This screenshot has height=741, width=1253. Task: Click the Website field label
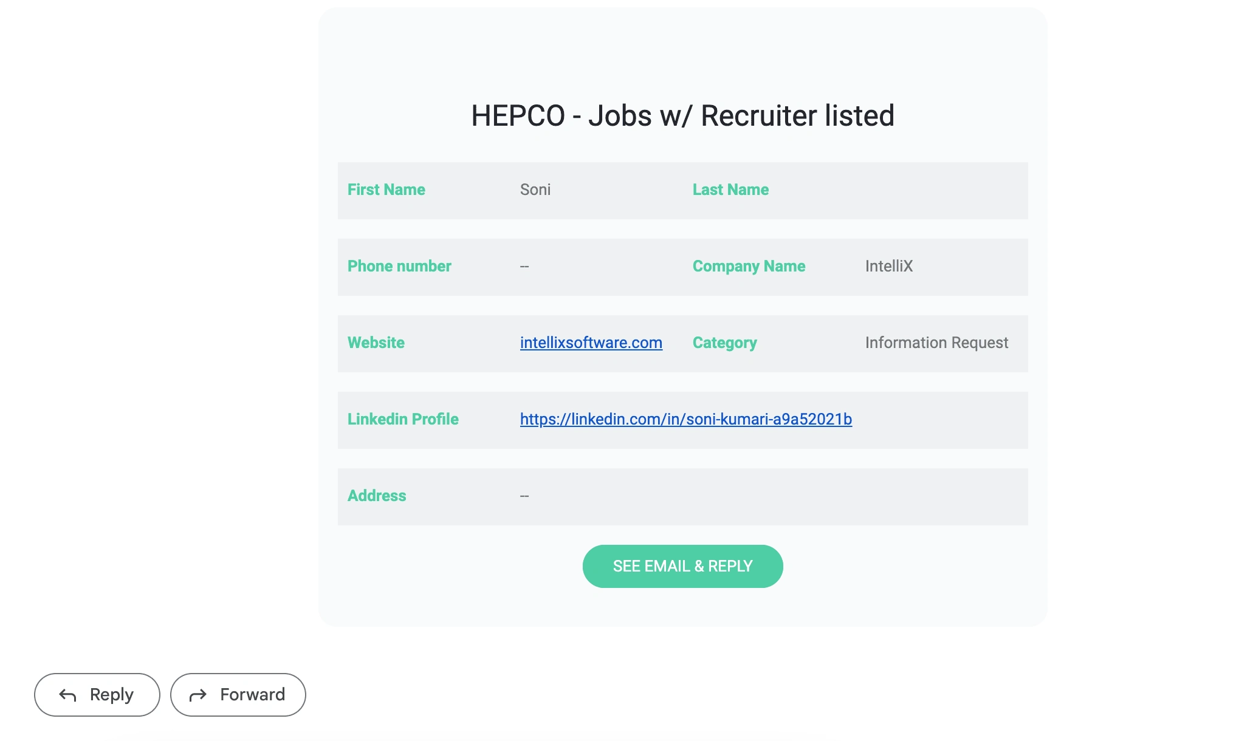click(376, 343)
